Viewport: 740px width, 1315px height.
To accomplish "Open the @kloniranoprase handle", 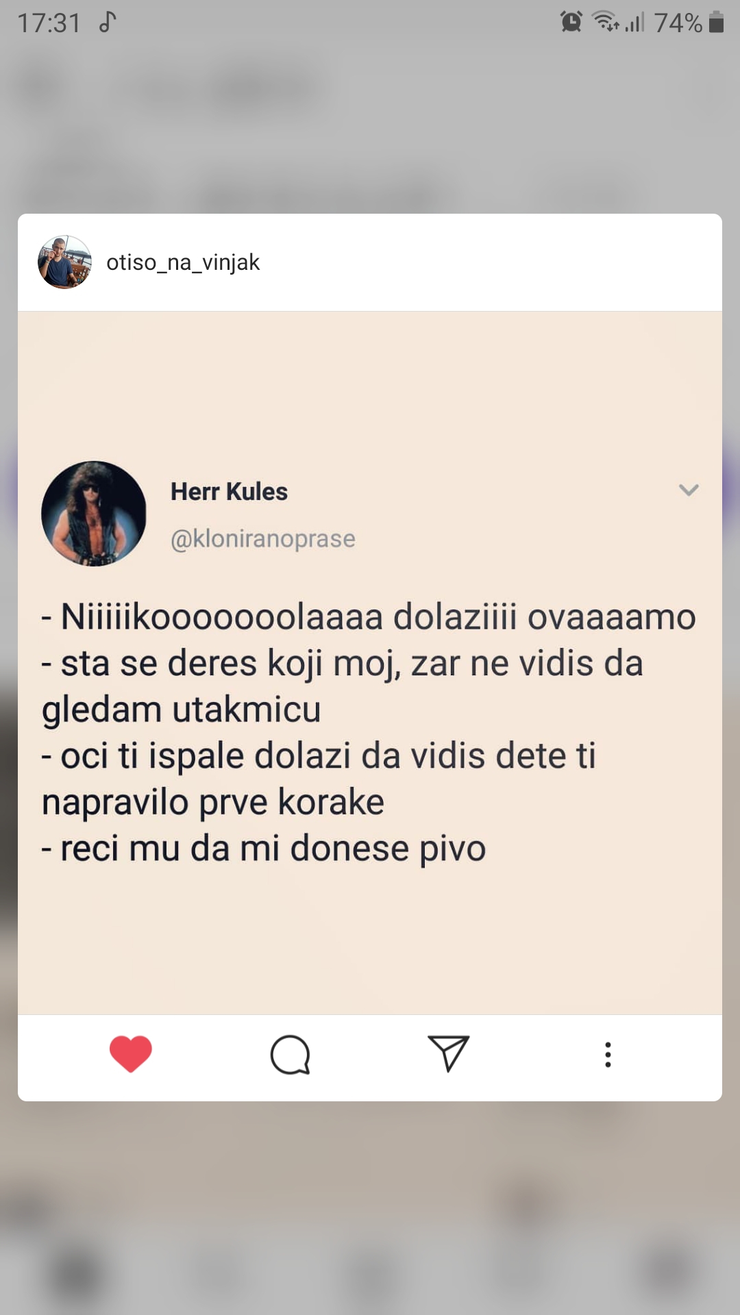I will coord(262,539).
